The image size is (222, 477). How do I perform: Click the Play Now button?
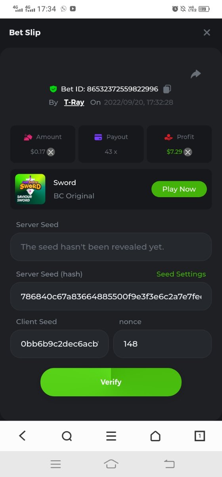[179, 189]
